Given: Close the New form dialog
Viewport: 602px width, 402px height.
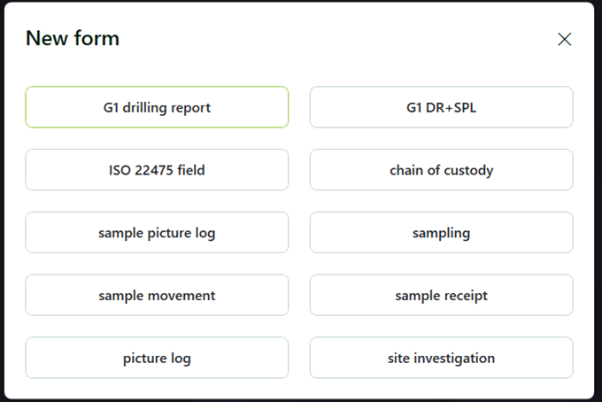Looking at the screenshot, I should click(564, 39).
